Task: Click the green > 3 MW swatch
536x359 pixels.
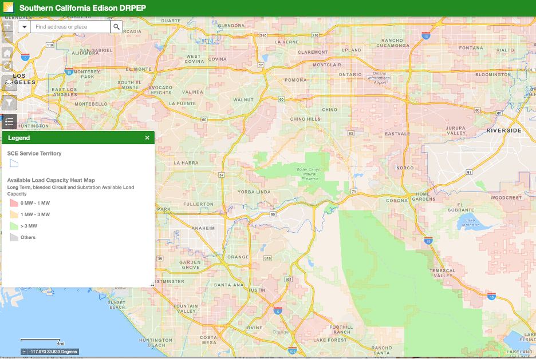Action: point(14,226)
